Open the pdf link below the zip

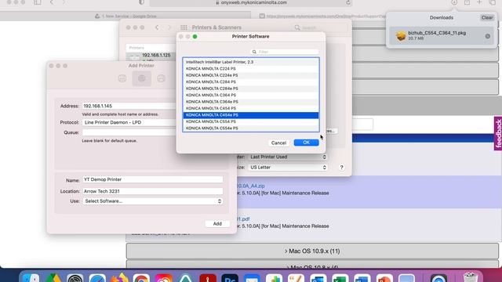tap(243, 219)
